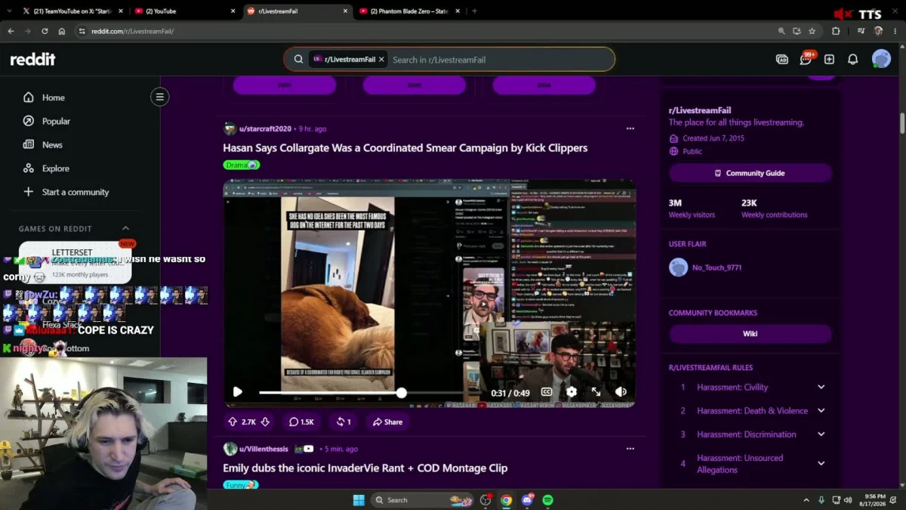The height and width of the screenshot is (510, 906).
Task: Click the browser home button
Action: tap(62, 31)
